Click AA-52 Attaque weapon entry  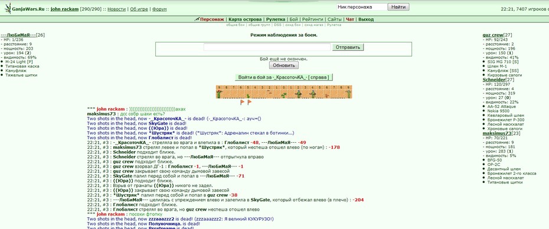coord(501,106)
